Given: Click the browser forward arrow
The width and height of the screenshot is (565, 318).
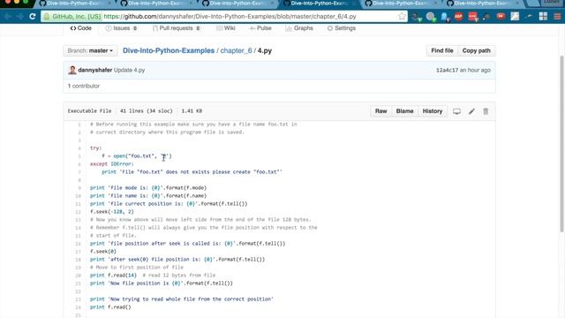Looking at the screenshot, I should click(20, 17).
